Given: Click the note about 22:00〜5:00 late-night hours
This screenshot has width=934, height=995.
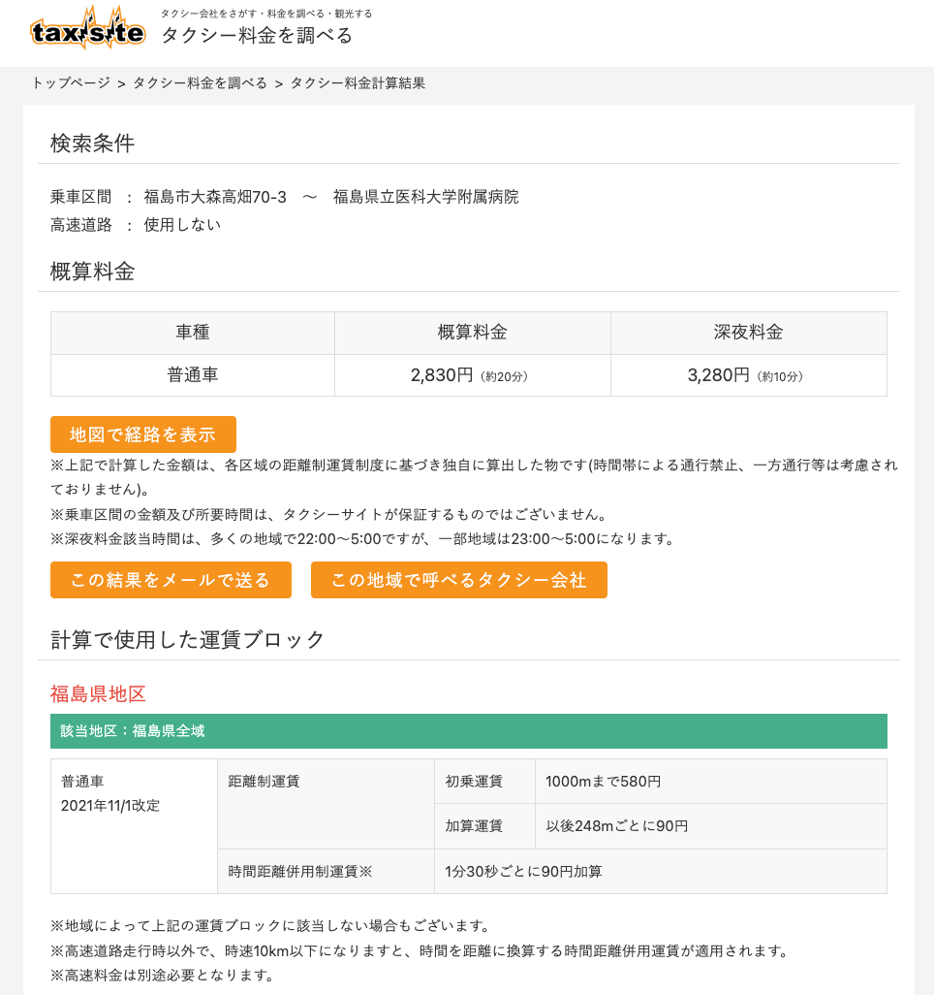Looking at the screenshot, I should click(363, 539).
